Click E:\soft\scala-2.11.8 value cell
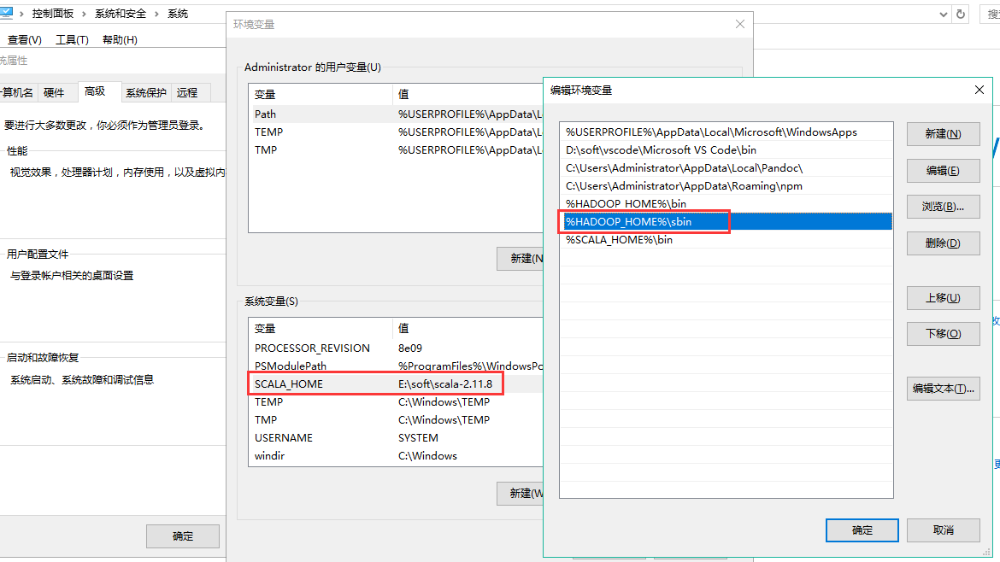 445,383
